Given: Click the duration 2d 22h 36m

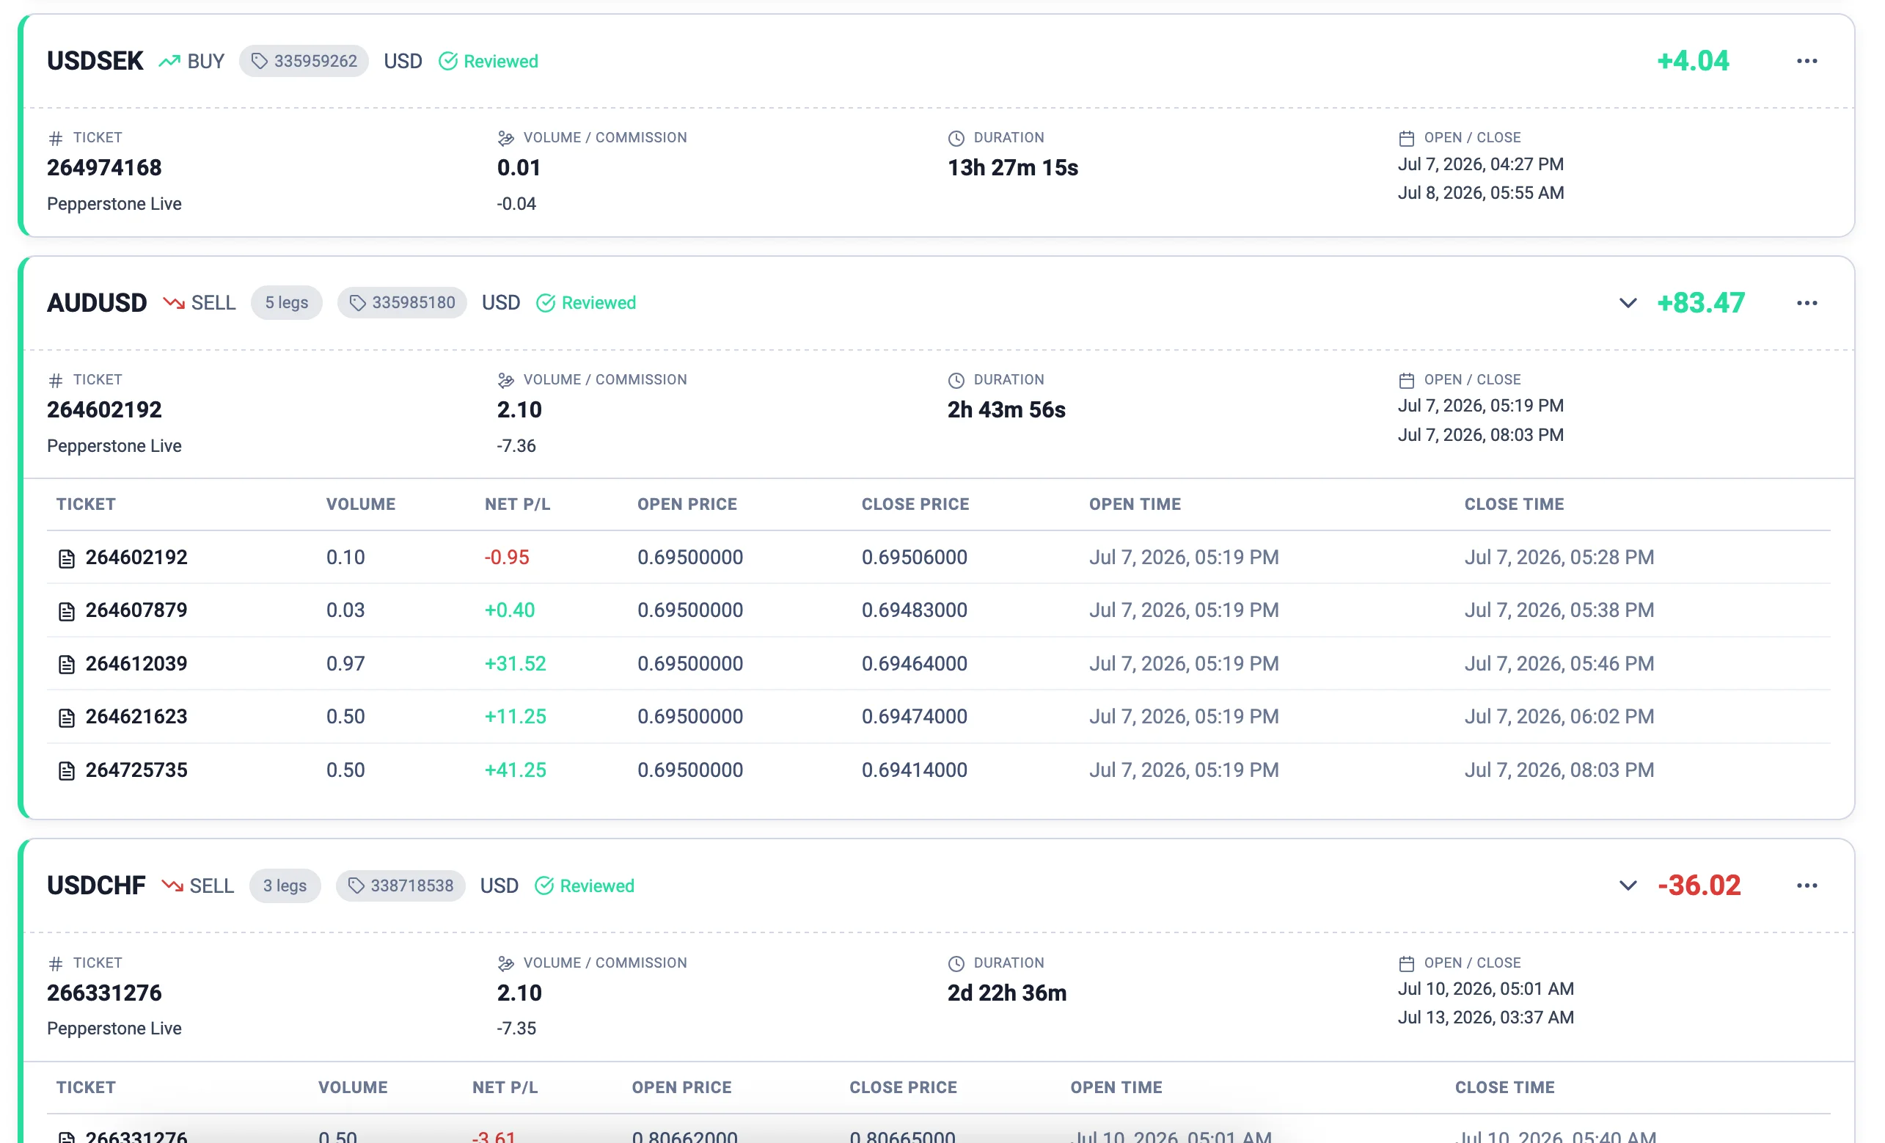Looking at the screenshot, I should coord(1007,993).
